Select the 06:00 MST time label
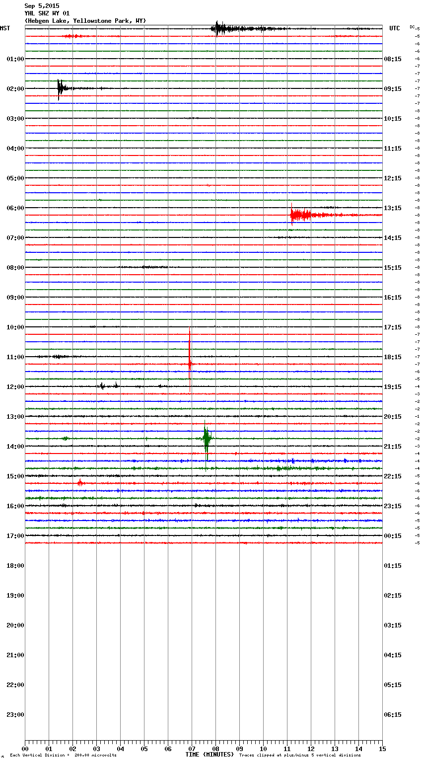Viewport: 422px width, 762px height. [x=15, y=208]
